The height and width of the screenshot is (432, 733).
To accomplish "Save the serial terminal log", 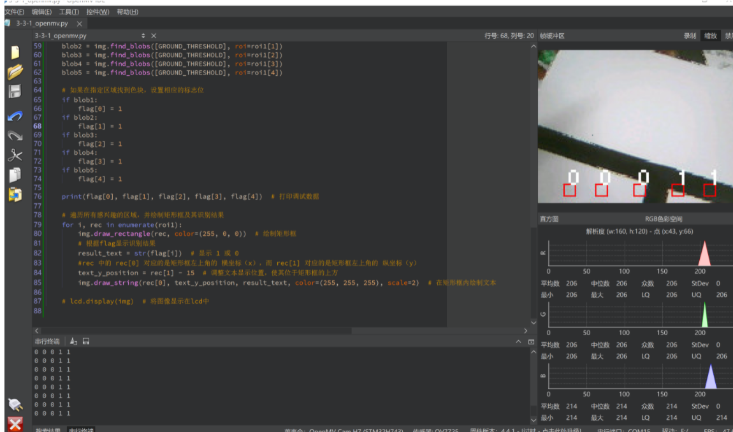I will coord(86,340).
